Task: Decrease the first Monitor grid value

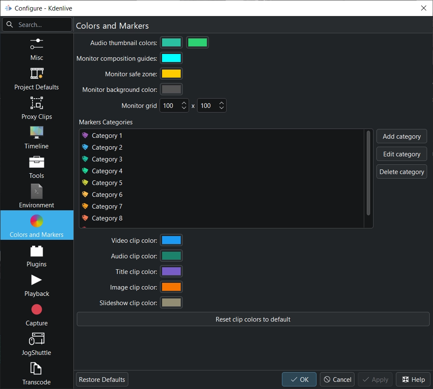Action: pos(184,108)
